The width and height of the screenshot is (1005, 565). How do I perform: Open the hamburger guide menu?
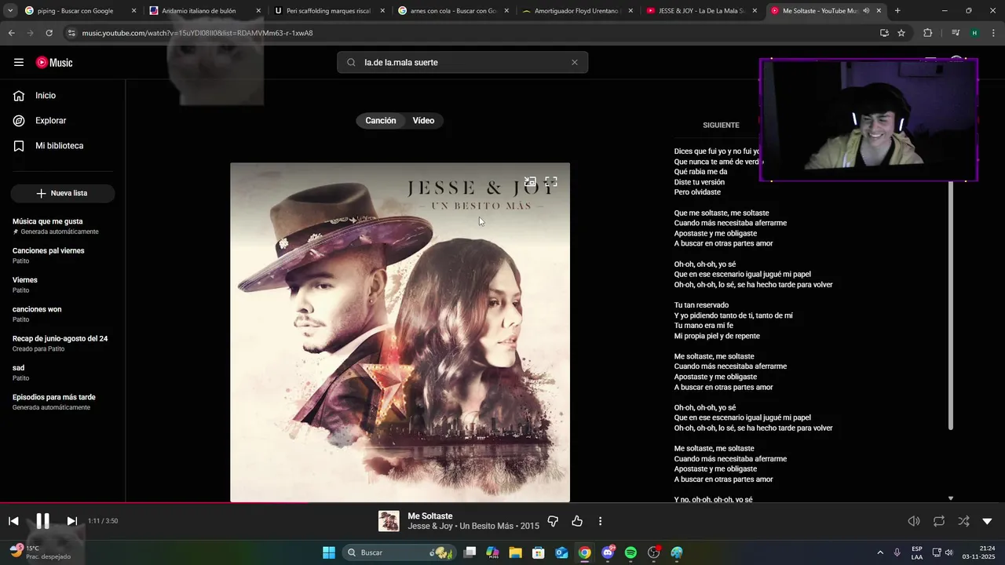pyautogui.click(x=19, y=62)
